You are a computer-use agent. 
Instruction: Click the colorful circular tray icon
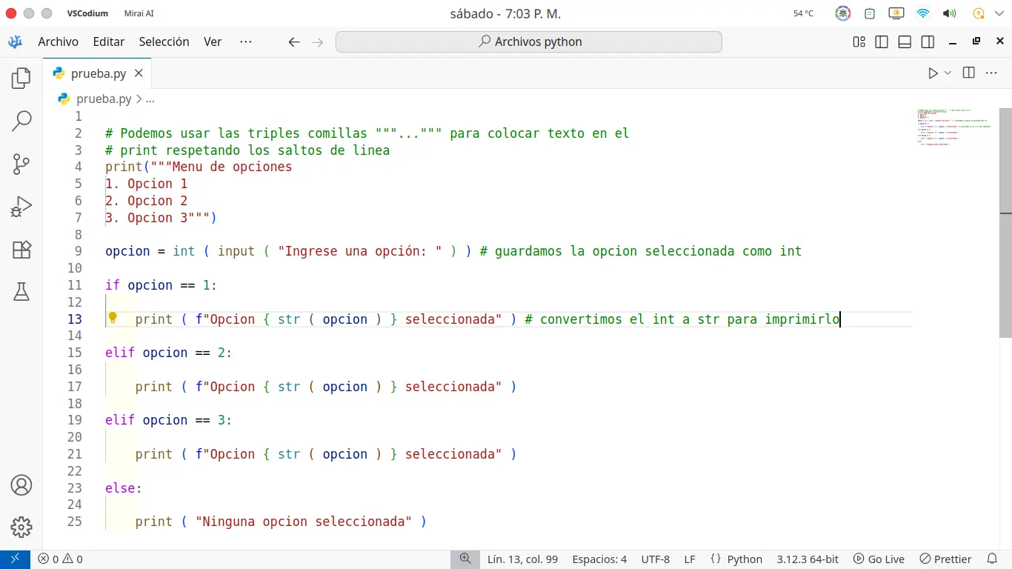[x=843, y=13]
